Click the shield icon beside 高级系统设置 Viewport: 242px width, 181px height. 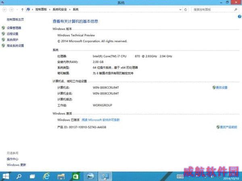coord(3,45)
